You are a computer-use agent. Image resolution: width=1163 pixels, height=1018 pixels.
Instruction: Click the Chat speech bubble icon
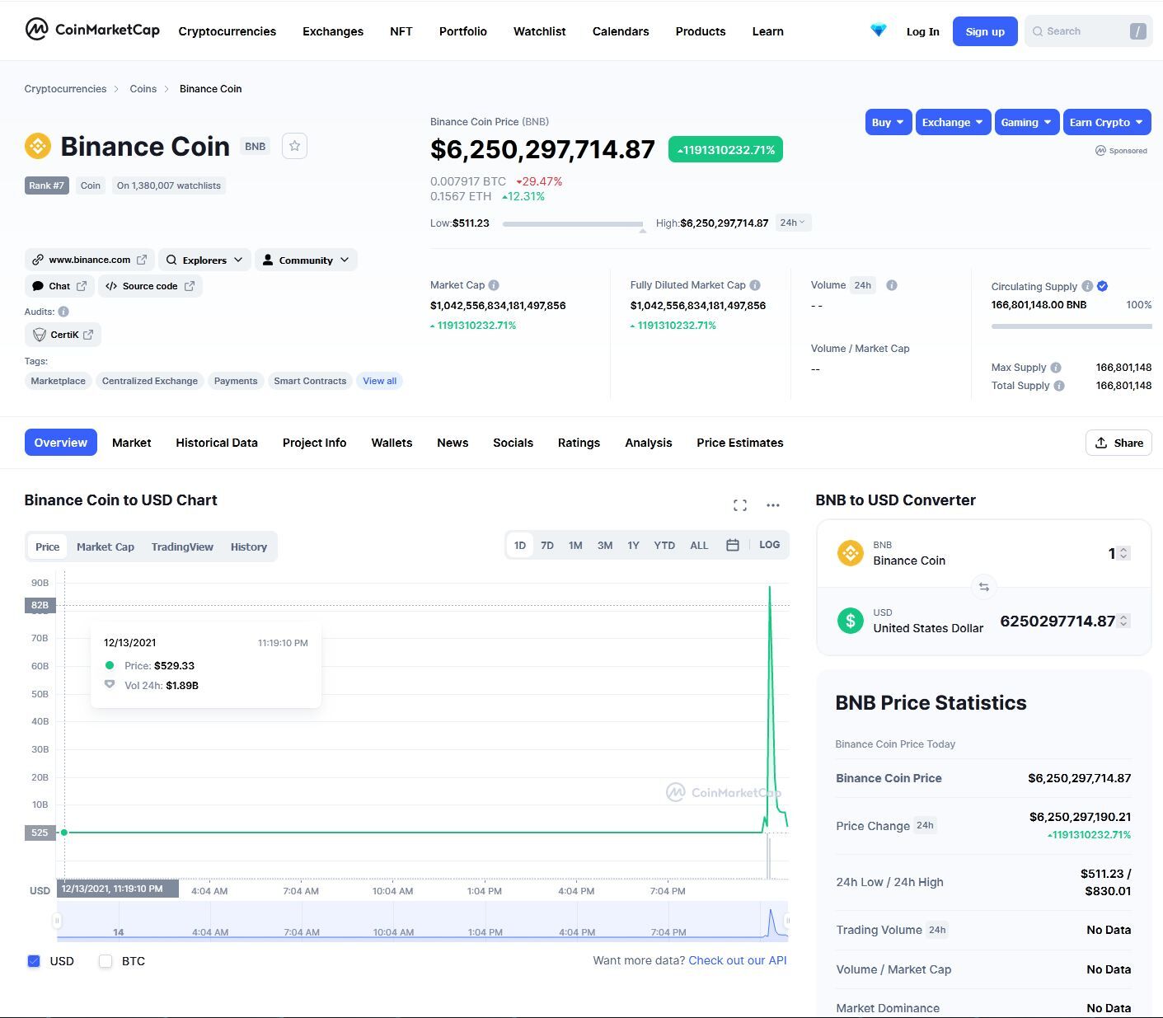[38, 286]
